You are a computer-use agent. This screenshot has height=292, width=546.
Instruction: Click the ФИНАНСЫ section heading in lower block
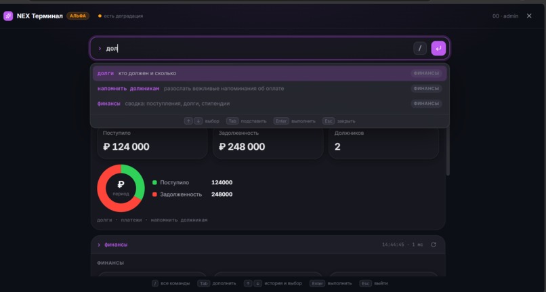(110, 263)
